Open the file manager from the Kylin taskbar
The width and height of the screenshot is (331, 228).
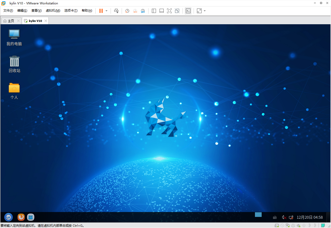tap(31, 217)
